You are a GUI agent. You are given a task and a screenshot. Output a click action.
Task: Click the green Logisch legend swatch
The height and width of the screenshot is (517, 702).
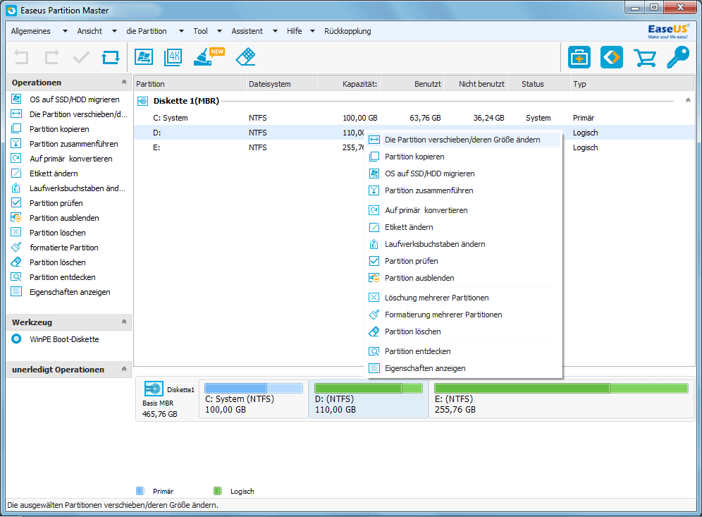click(x=218, y=491)
